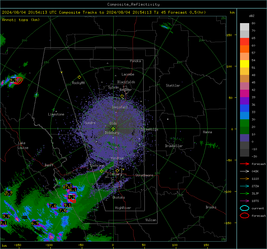Click the RockyMH label
The width and height of the screenshot is (267, 249).
[78, 83]
